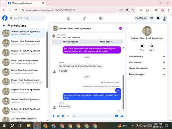Open Wascar - 1bed 1bath Apartment chat
Viewport: 172px width, 129px height.
point(23,52)
